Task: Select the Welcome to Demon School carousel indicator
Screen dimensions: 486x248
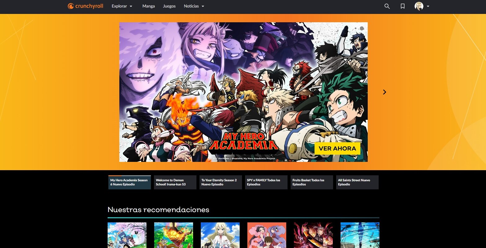Action: (x=175, y=182)
